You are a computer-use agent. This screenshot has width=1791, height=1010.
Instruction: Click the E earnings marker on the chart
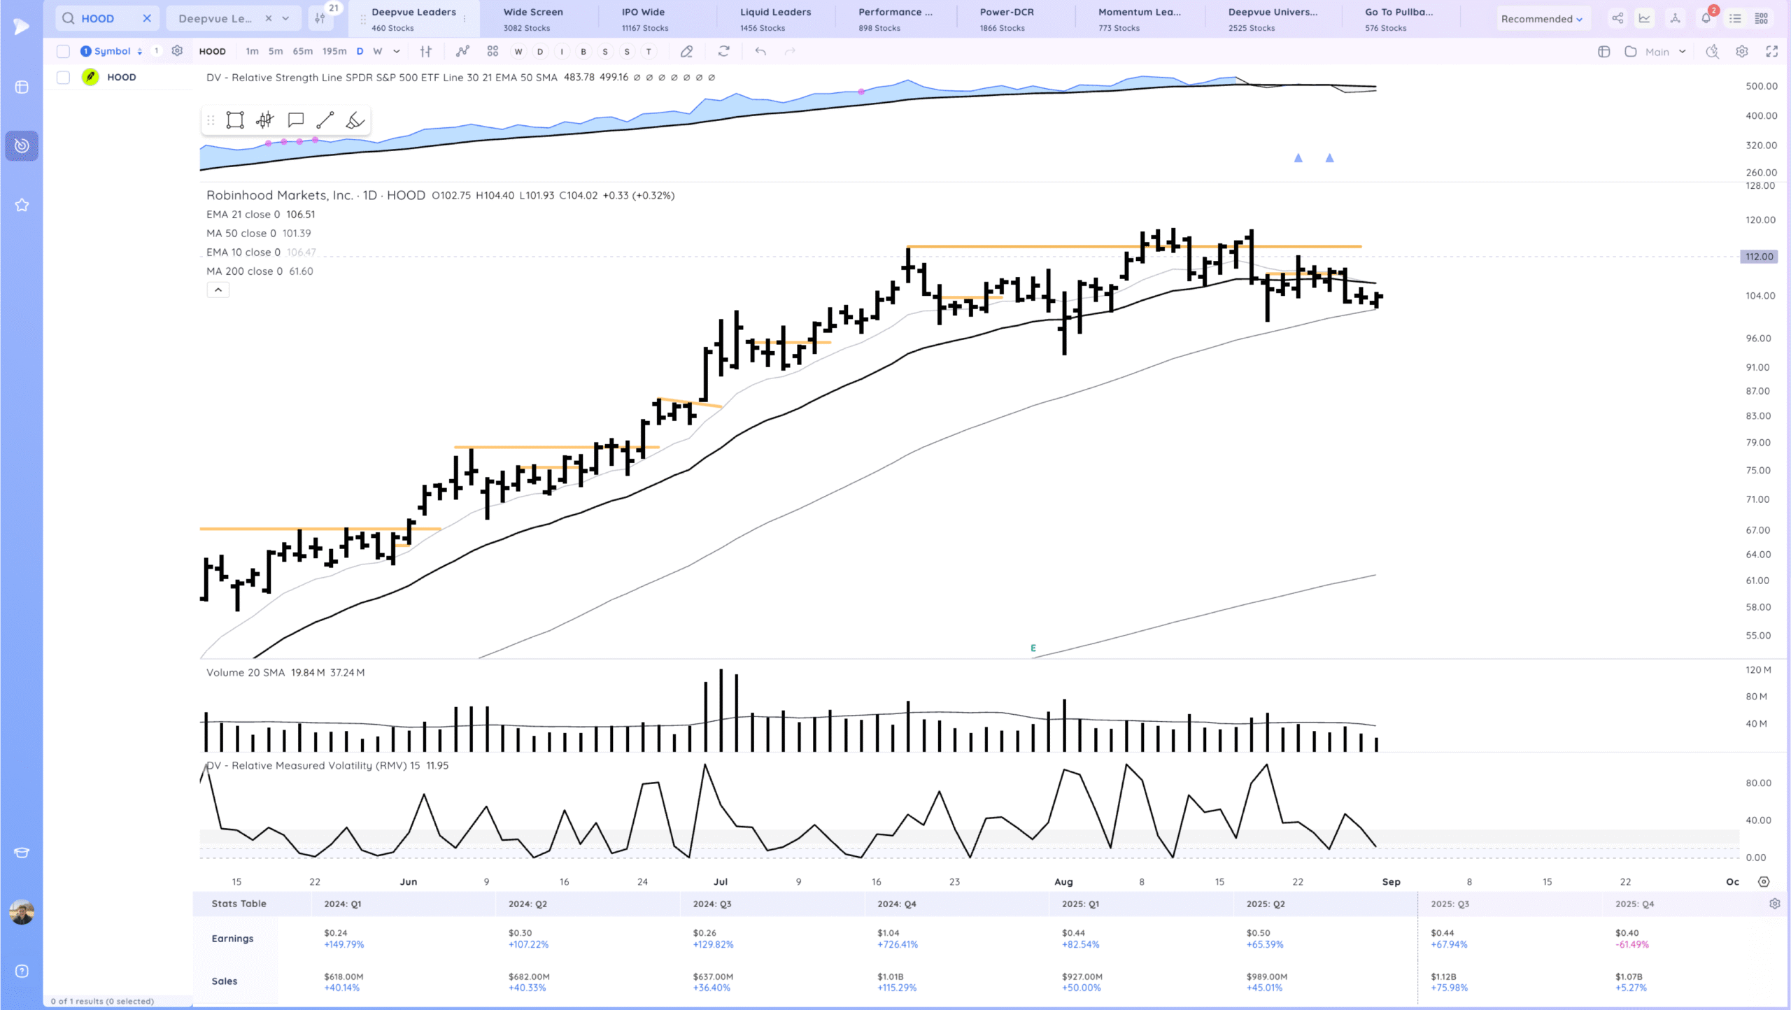pos(1033,648)
